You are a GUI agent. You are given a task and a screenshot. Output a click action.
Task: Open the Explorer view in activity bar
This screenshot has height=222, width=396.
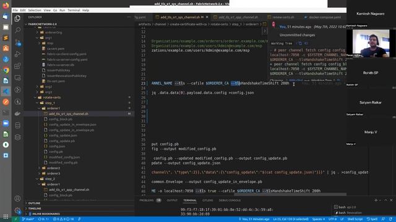click(x=17, y=18)
